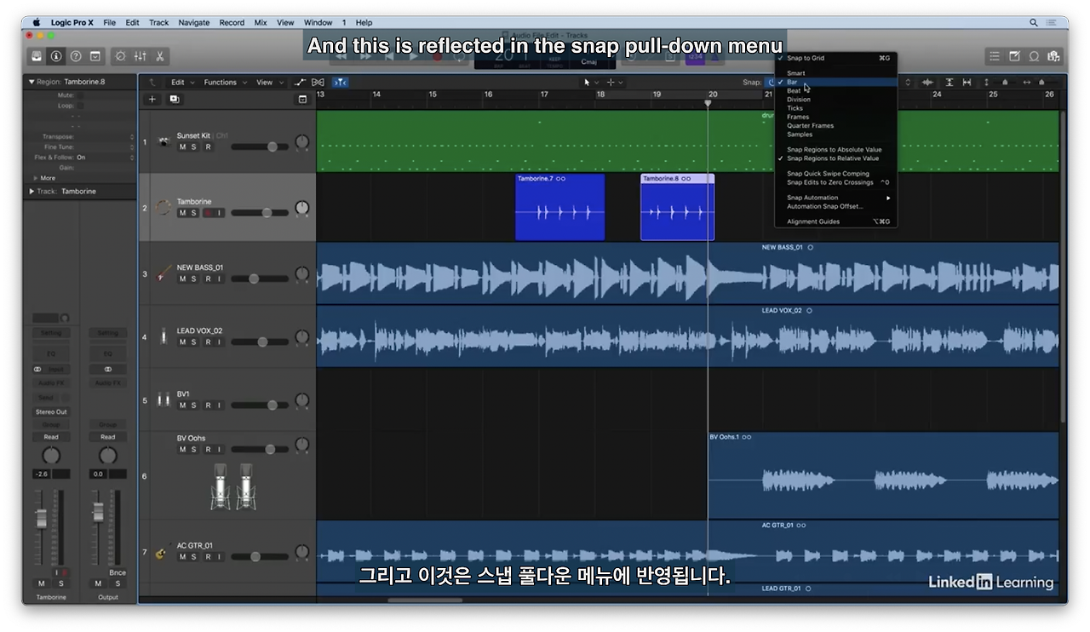Solo the Tamborine track
The height and width of the screenshot is (632, 1090).
click(193, 213)
